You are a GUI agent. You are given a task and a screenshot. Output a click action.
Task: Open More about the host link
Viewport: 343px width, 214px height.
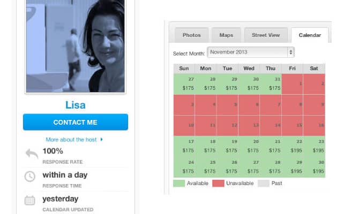pyautogui.click(x=71, y=140)
